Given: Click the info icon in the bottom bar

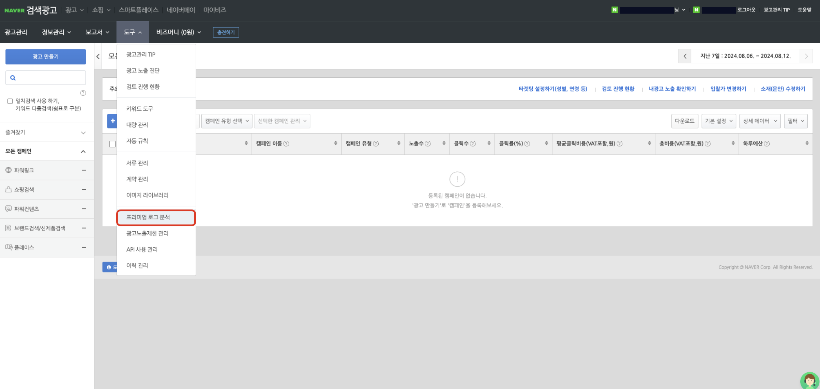Looking at the screenshot, I should [x=108, y=267].
